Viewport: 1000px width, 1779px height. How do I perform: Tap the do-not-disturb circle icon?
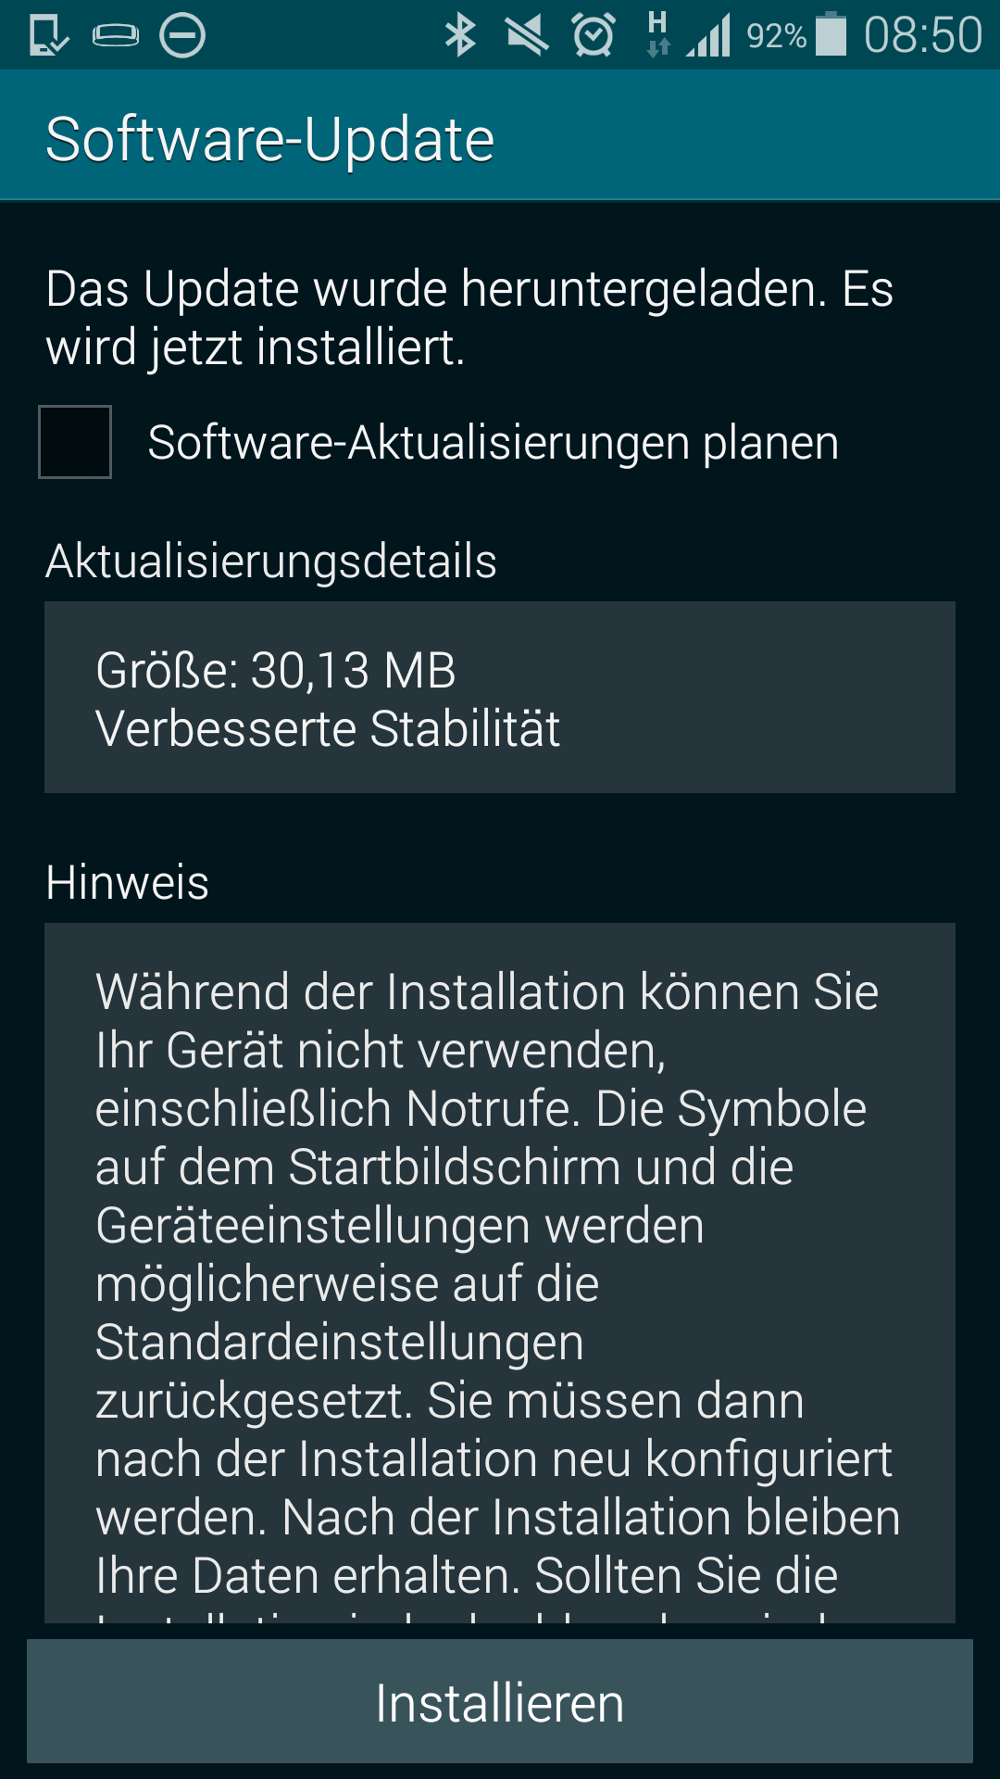(182, 36)
